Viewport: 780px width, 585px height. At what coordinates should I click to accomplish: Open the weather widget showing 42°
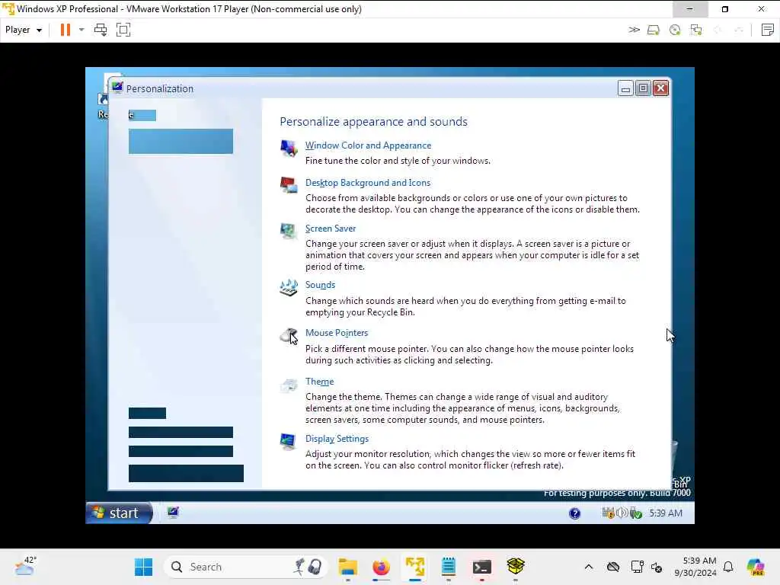coord(25,566)
